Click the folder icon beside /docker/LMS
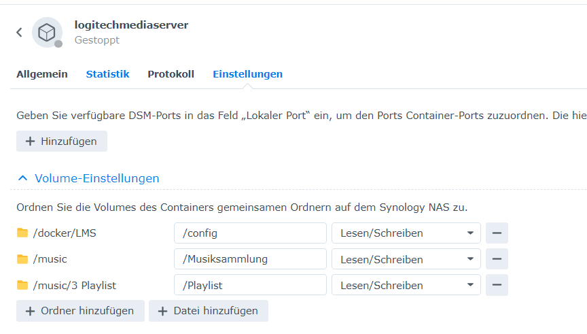 click(x=22, y=233)
